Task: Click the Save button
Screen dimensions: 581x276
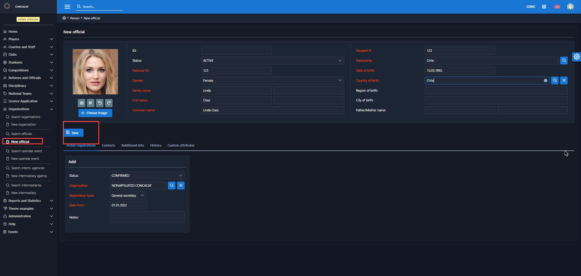Action: (74, 133)
